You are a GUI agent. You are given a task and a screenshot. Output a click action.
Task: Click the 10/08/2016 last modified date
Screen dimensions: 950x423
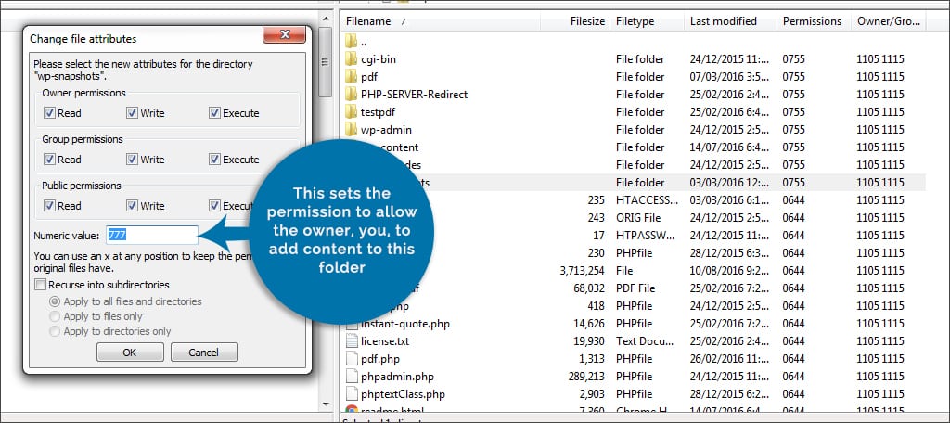click(x=731, y=270)
